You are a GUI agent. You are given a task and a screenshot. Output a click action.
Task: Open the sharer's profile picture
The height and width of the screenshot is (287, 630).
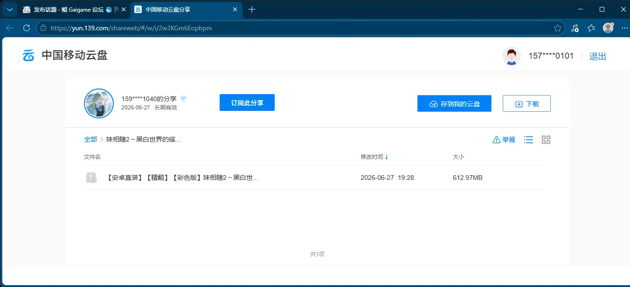(99, 103)
